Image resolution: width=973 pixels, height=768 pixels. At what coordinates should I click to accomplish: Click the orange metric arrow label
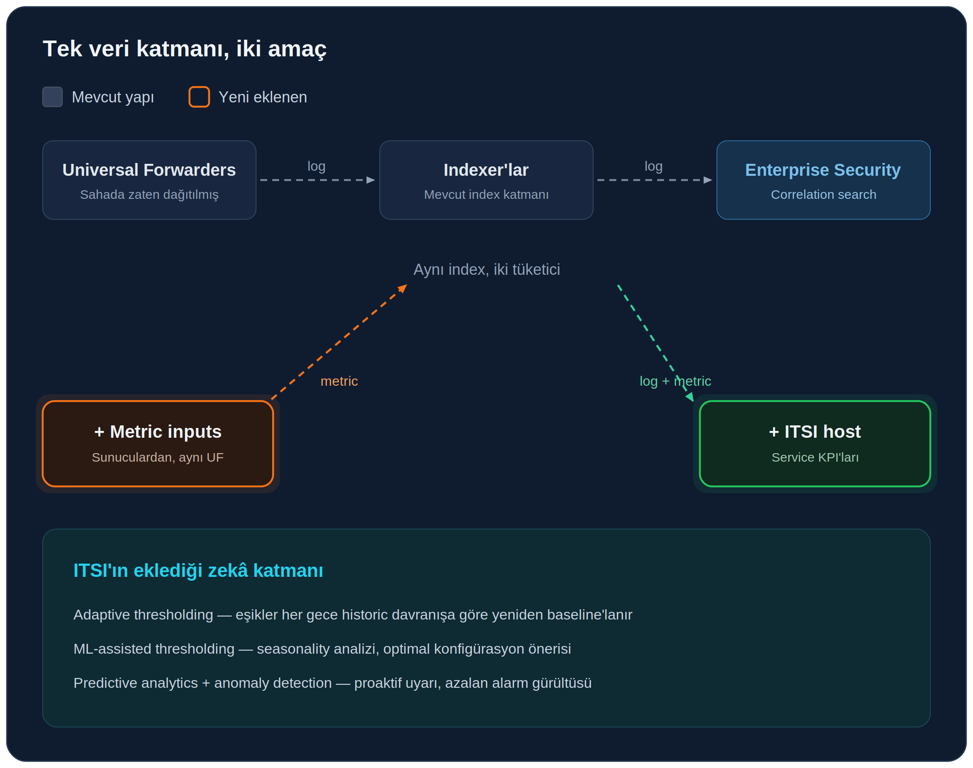click(x=339, y=381)
